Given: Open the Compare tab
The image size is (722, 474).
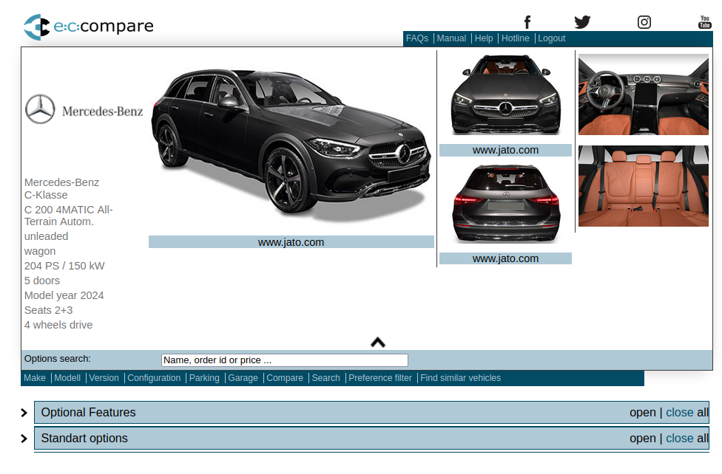Looking at the screenshot, I should click(x=285, y=378).
